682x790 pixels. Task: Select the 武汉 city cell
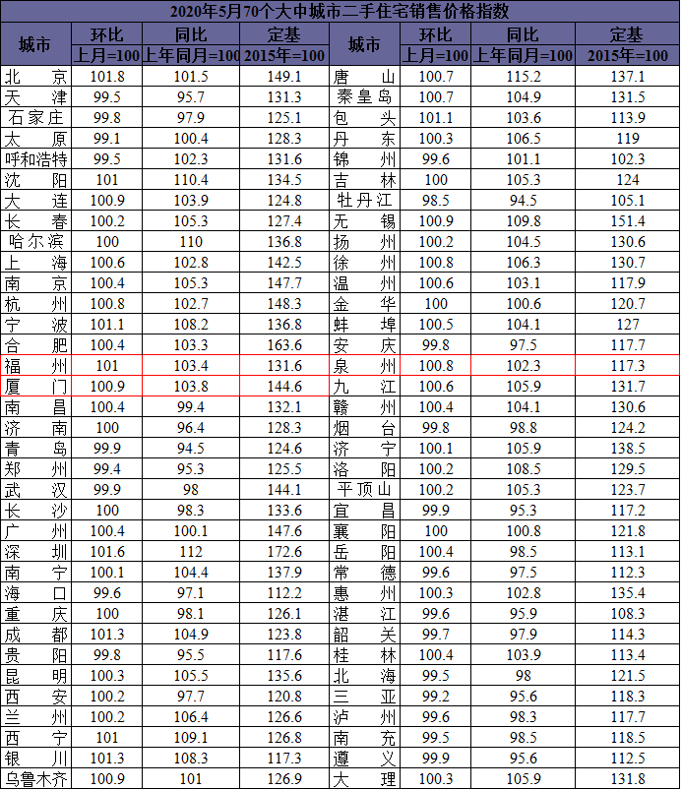coord(35,490)
